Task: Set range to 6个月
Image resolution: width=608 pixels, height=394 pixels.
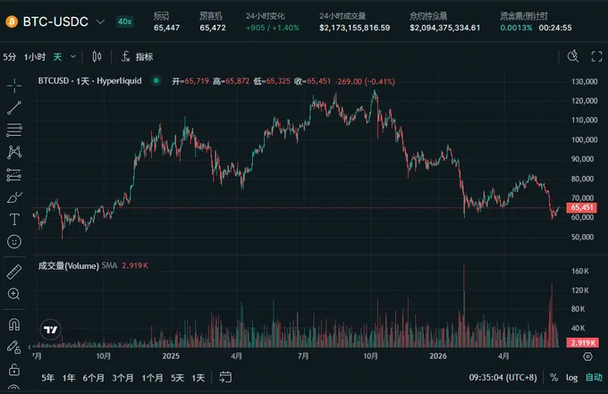Action: [94, 378]
